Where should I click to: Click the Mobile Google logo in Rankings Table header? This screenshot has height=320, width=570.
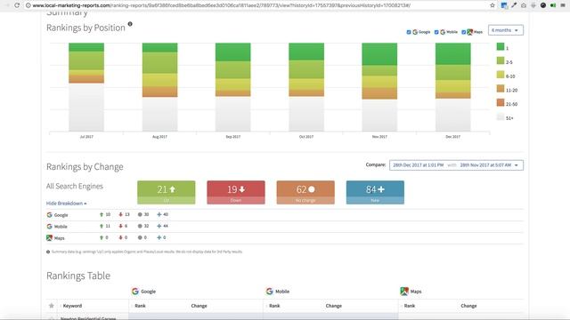(269, 292)
